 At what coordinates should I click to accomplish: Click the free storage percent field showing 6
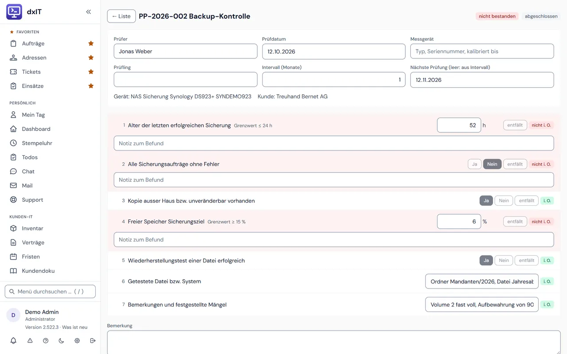point(459,222)
